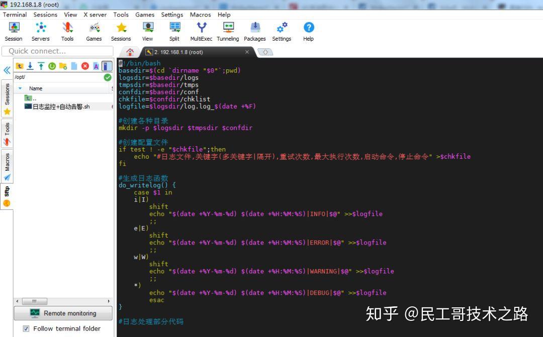Download file using SFTP download arrow
Viewport: 543px width, 337px height.
(30, 66)
